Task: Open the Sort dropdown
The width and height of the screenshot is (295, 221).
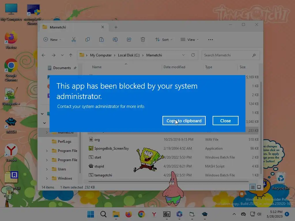Action: click(x=164, y=39)
